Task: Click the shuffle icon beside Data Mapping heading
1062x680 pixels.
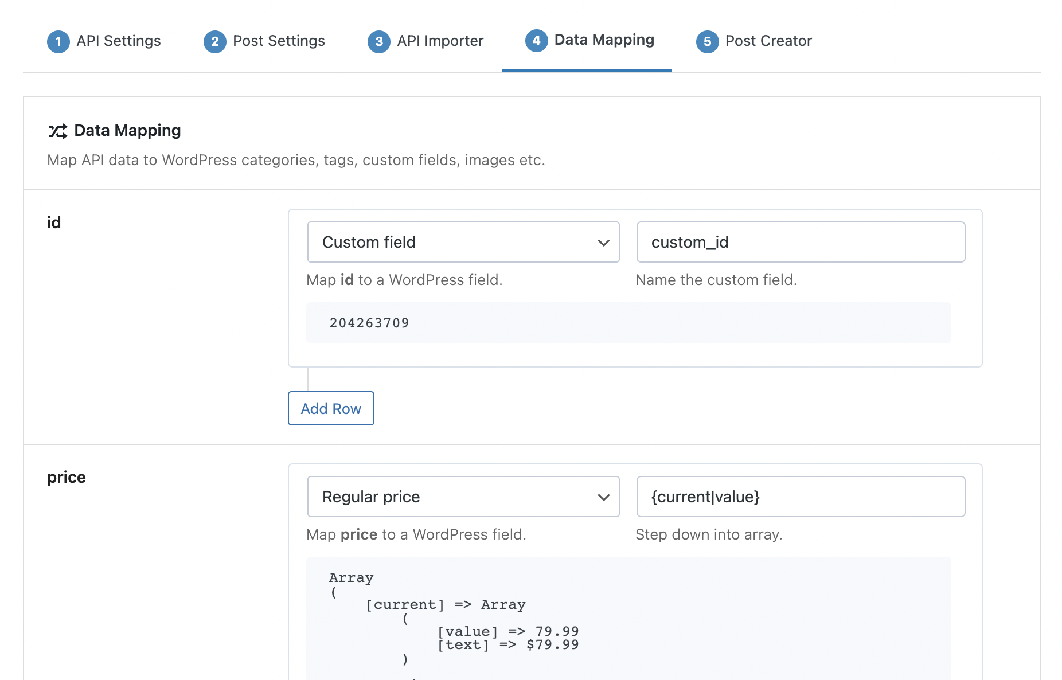Action: click(58, 131)
